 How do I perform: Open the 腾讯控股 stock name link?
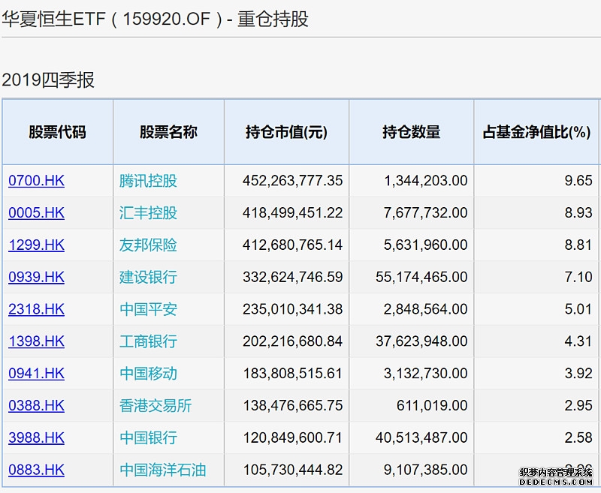148,181
